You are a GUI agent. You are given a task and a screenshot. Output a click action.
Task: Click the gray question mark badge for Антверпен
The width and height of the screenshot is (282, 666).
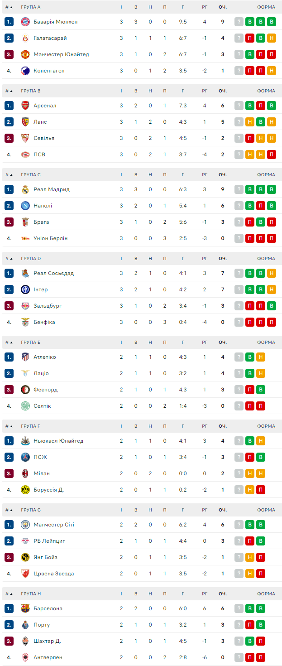[x=239, y=657]
